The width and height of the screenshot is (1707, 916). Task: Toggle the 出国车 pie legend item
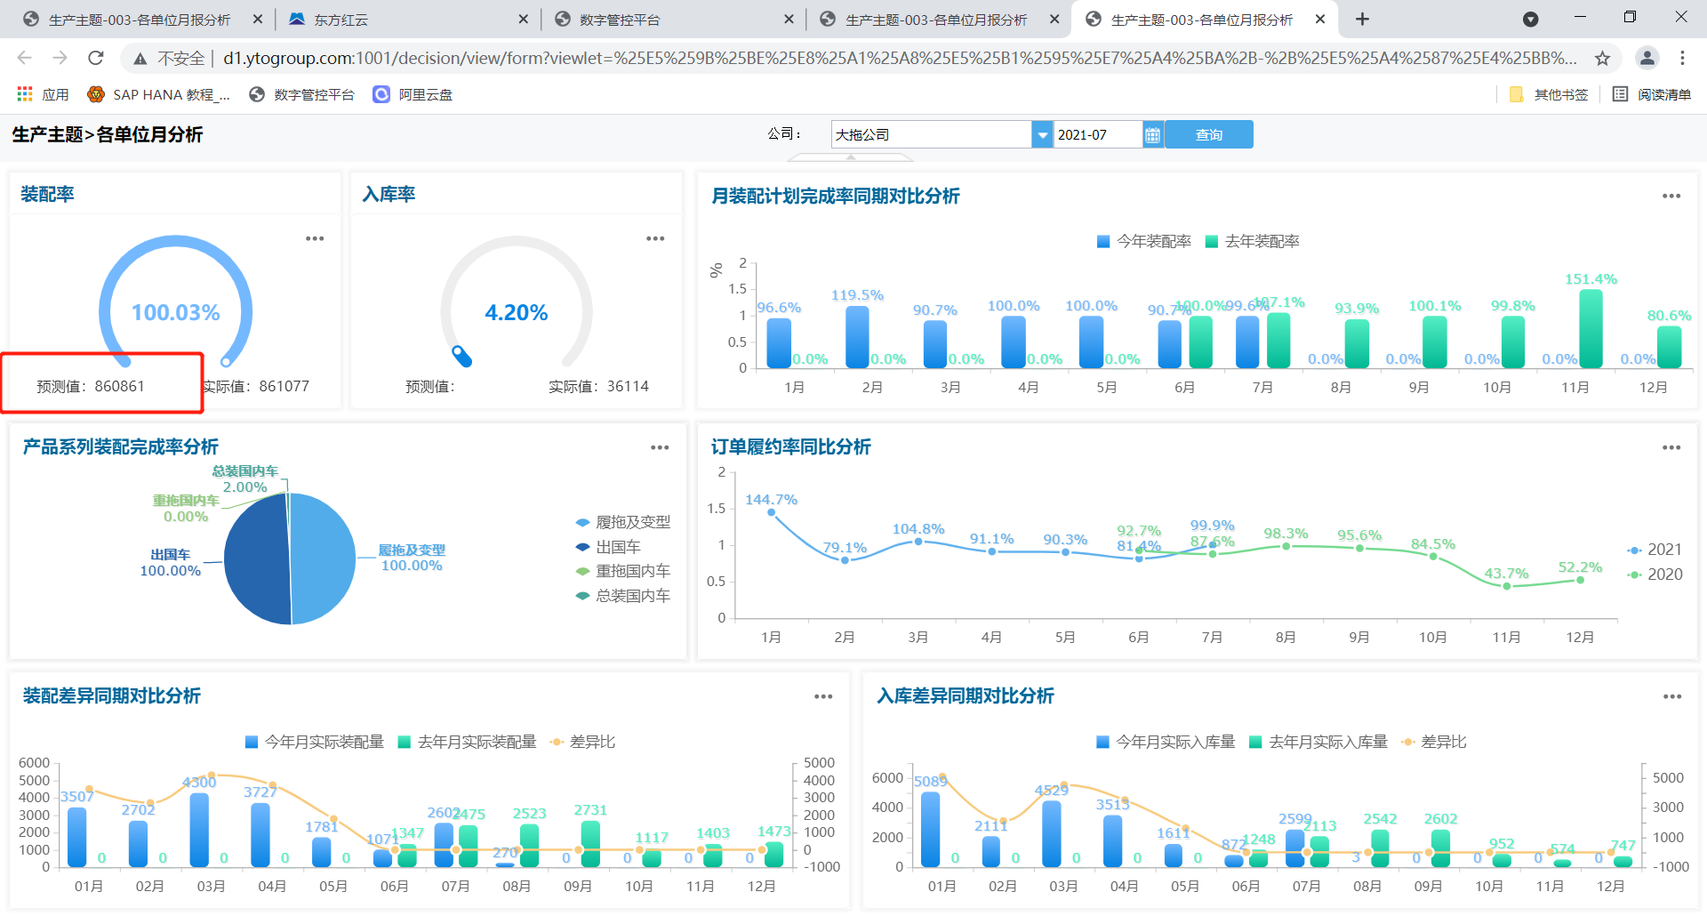(x=608, y=547)
